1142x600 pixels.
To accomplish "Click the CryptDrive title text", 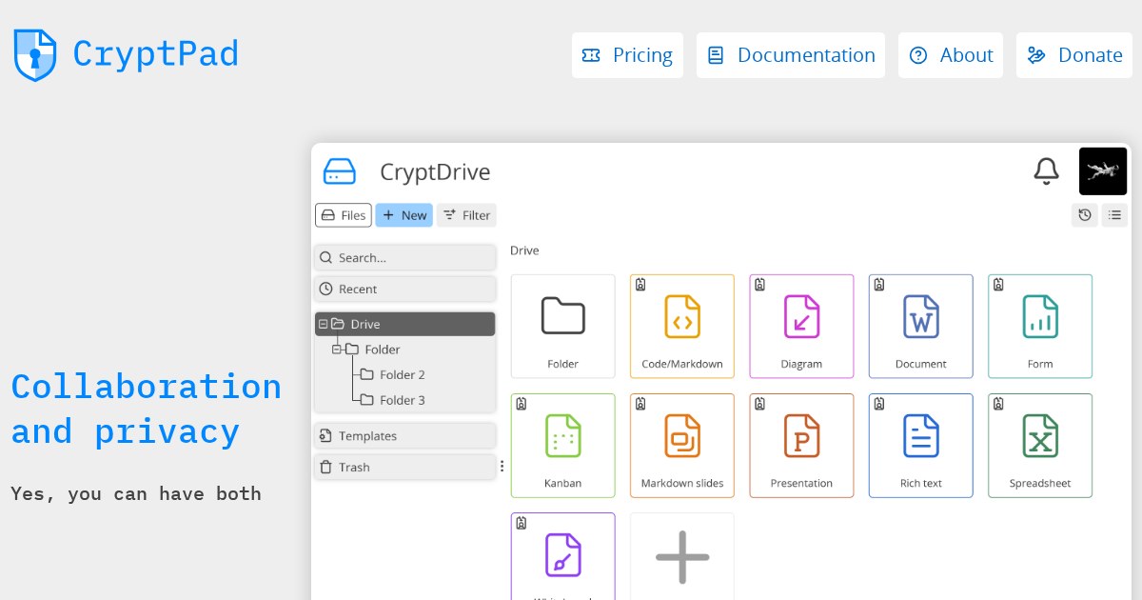I will pyautogui.click(x=435, y=171).
